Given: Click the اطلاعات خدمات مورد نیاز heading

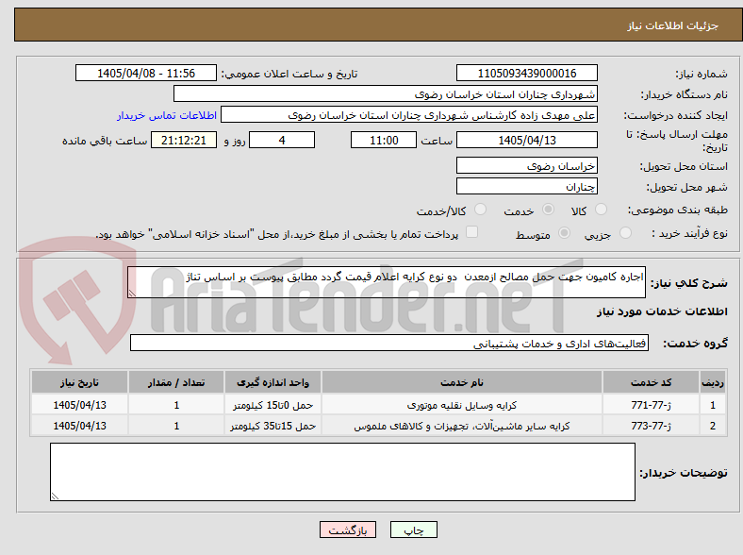Looking at the screenshot, I should (x=662, y=311).
